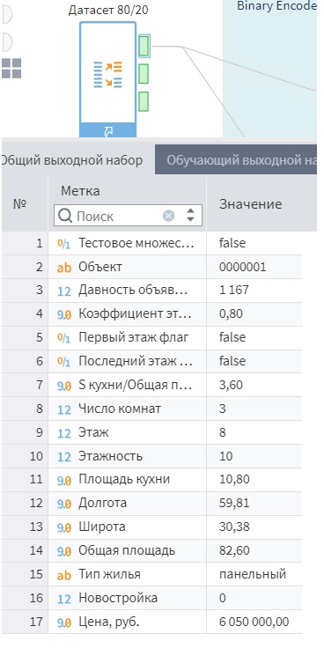Select the Число комнат row

click(x=151, y=409)
